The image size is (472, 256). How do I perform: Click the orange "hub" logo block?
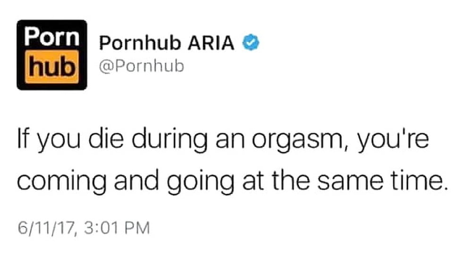pyautogui.click(x=52, y=67)
